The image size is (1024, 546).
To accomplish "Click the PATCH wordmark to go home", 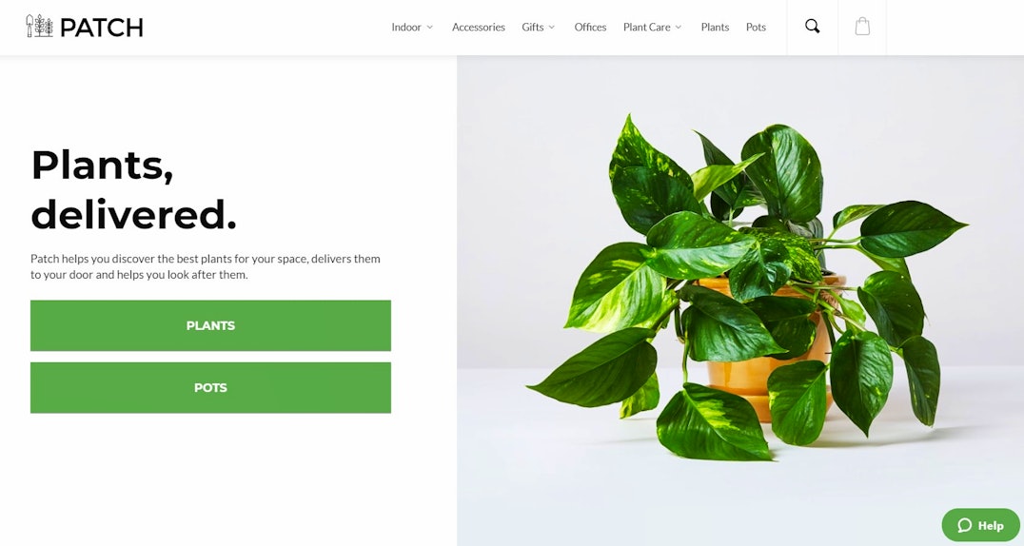I will [101, 28].
